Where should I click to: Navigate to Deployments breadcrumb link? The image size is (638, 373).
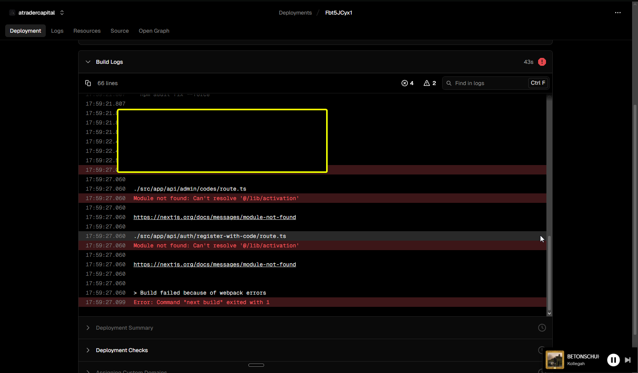295,13
